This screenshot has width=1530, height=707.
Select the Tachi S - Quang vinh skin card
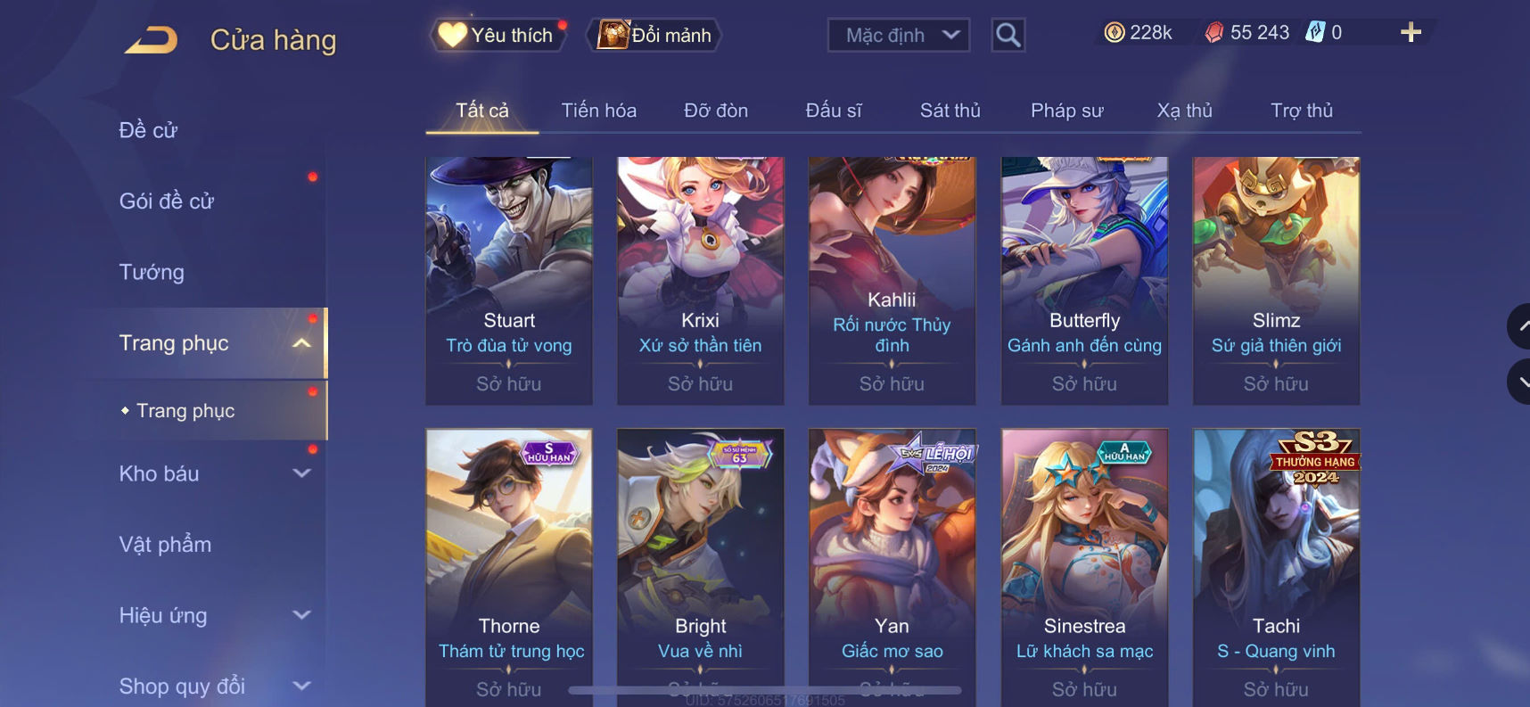point(1276,567)
